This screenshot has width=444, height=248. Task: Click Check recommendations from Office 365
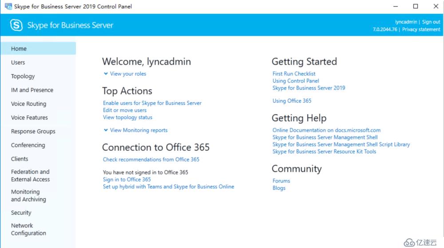151,159
